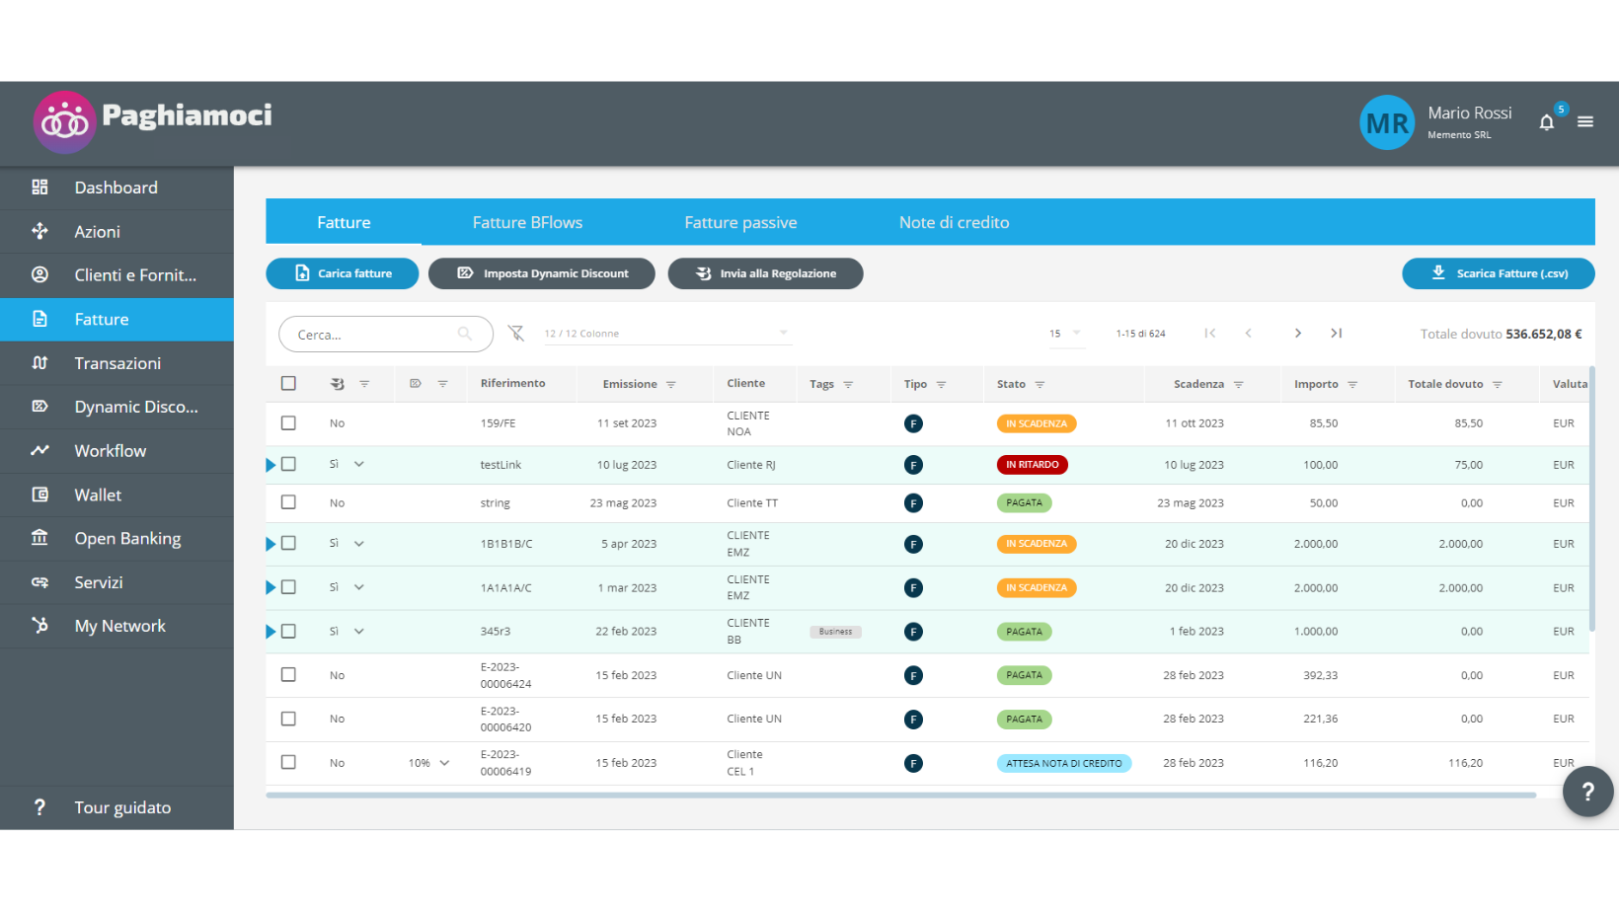The width and height of the screenshot is (1619, 912).
Task: Select the checkbox for testLink row
Action: click(x=288, y=464)
